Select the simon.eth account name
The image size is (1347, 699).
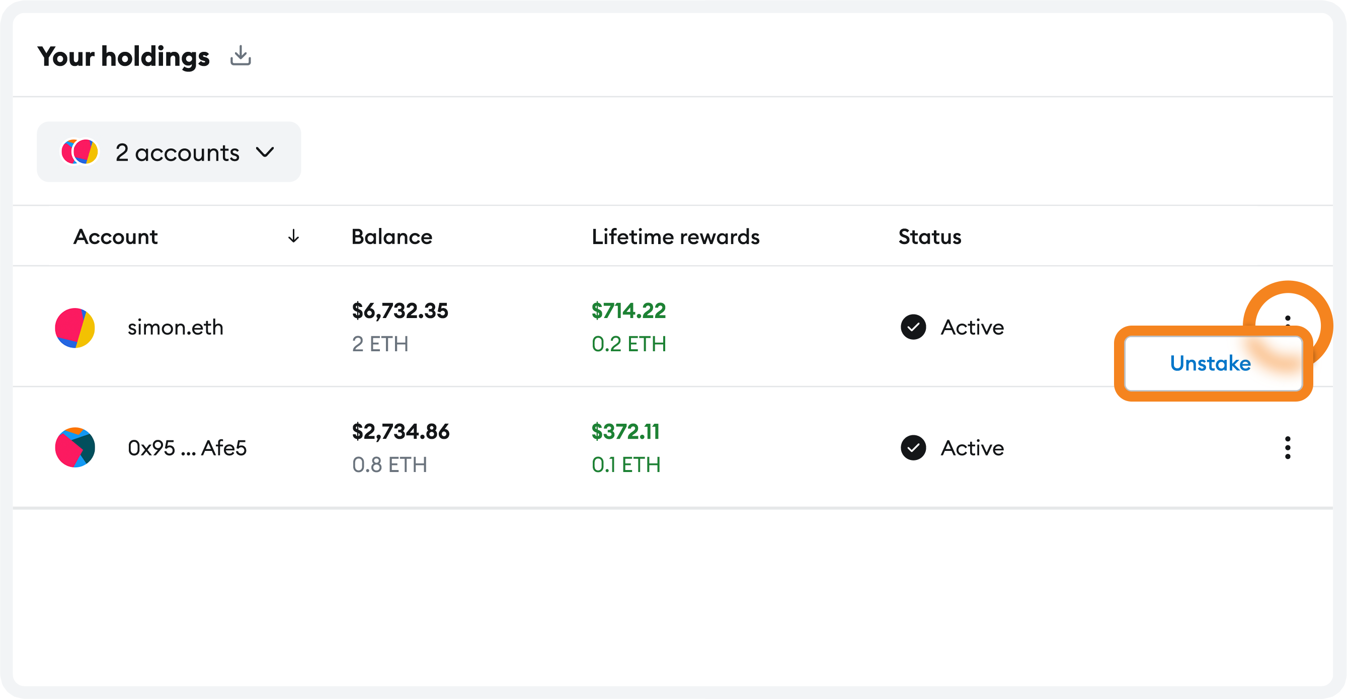coord(175,328)
